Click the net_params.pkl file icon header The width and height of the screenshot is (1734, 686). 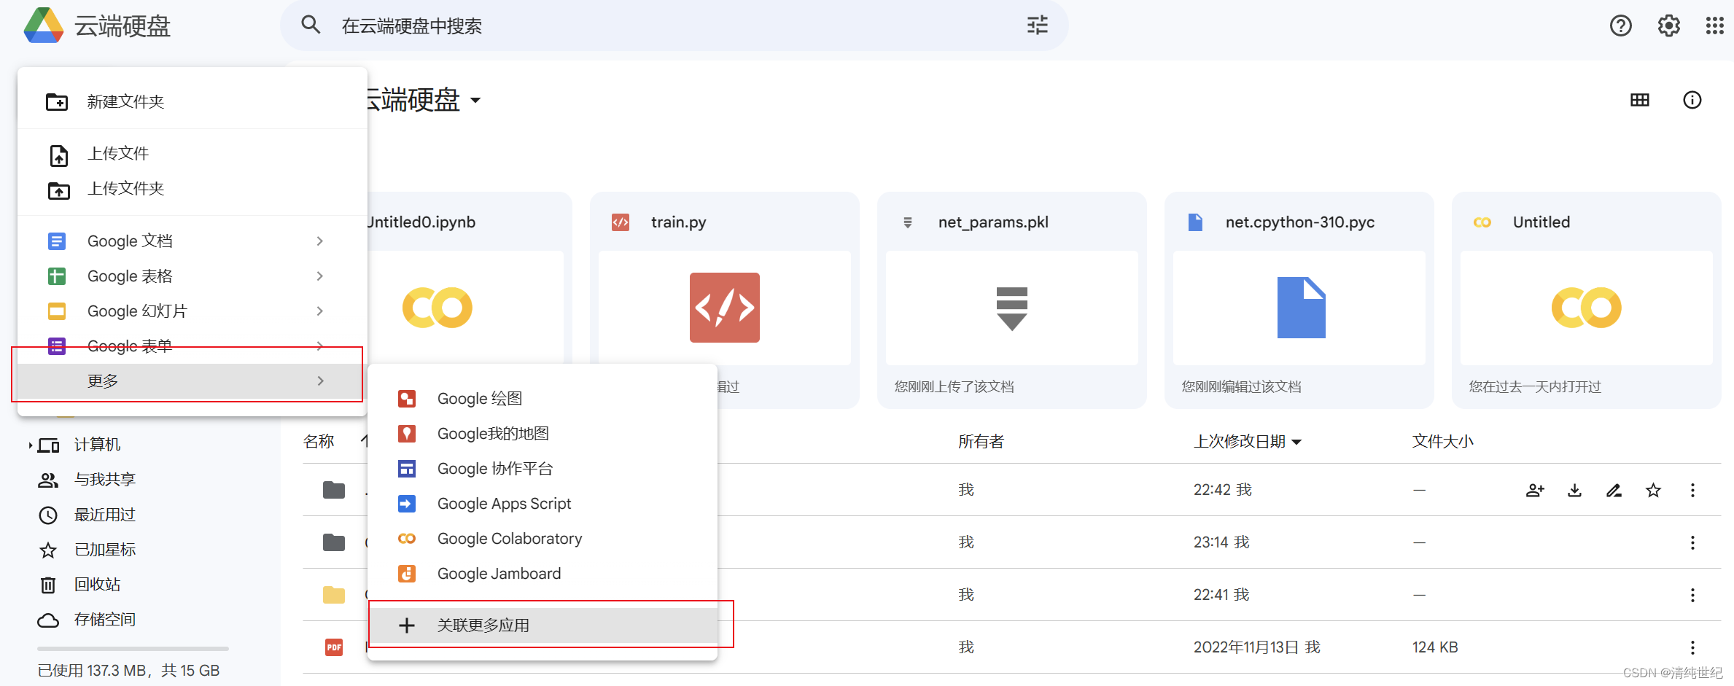click(x=908, y=222)
